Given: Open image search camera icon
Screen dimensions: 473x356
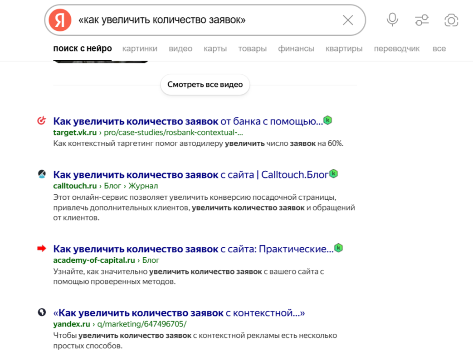Looking at the screenshot, I should (451, 20).
